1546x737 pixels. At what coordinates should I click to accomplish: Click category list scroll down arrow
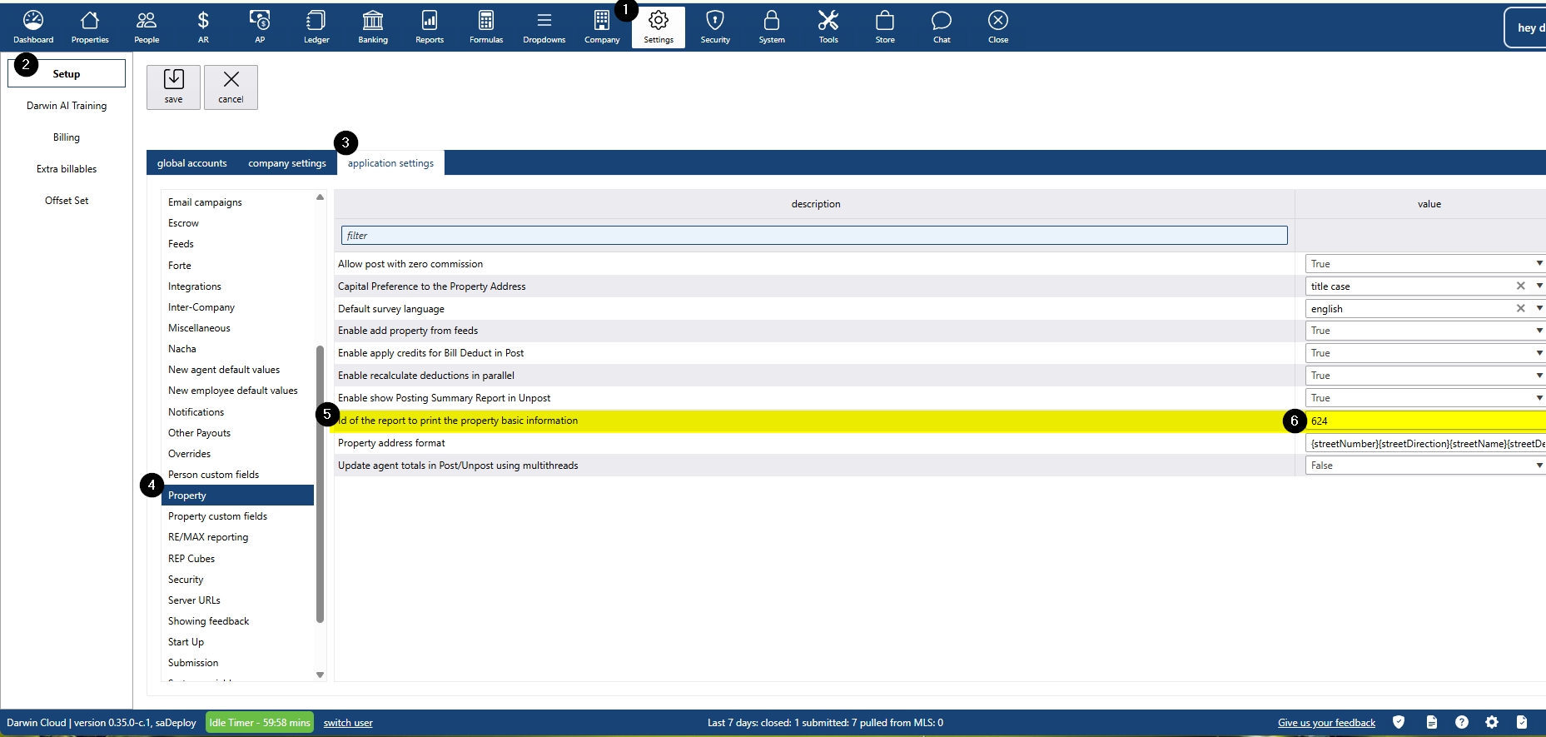[x=320, y=675]
